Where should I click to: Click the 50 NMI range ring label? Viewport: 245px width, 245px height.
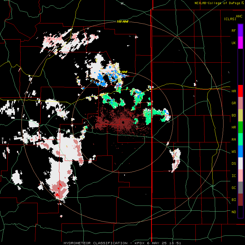tap(122, 72)
